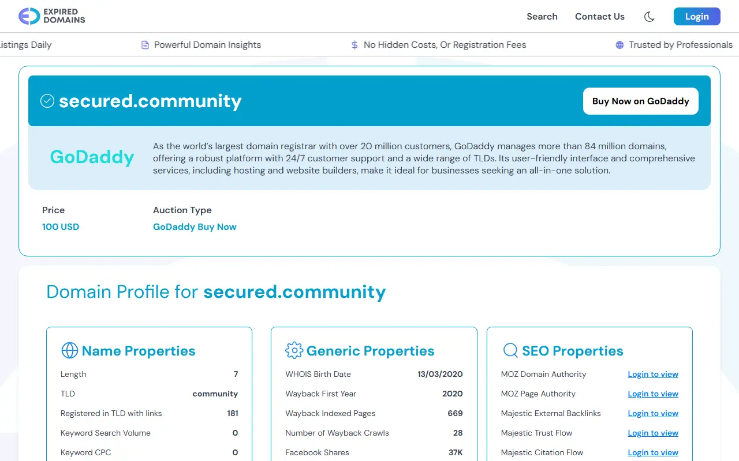Toggle dark mode moon icon
Image resolution: width=739 pixels, height=461 pixels.
tap(650, 17)
